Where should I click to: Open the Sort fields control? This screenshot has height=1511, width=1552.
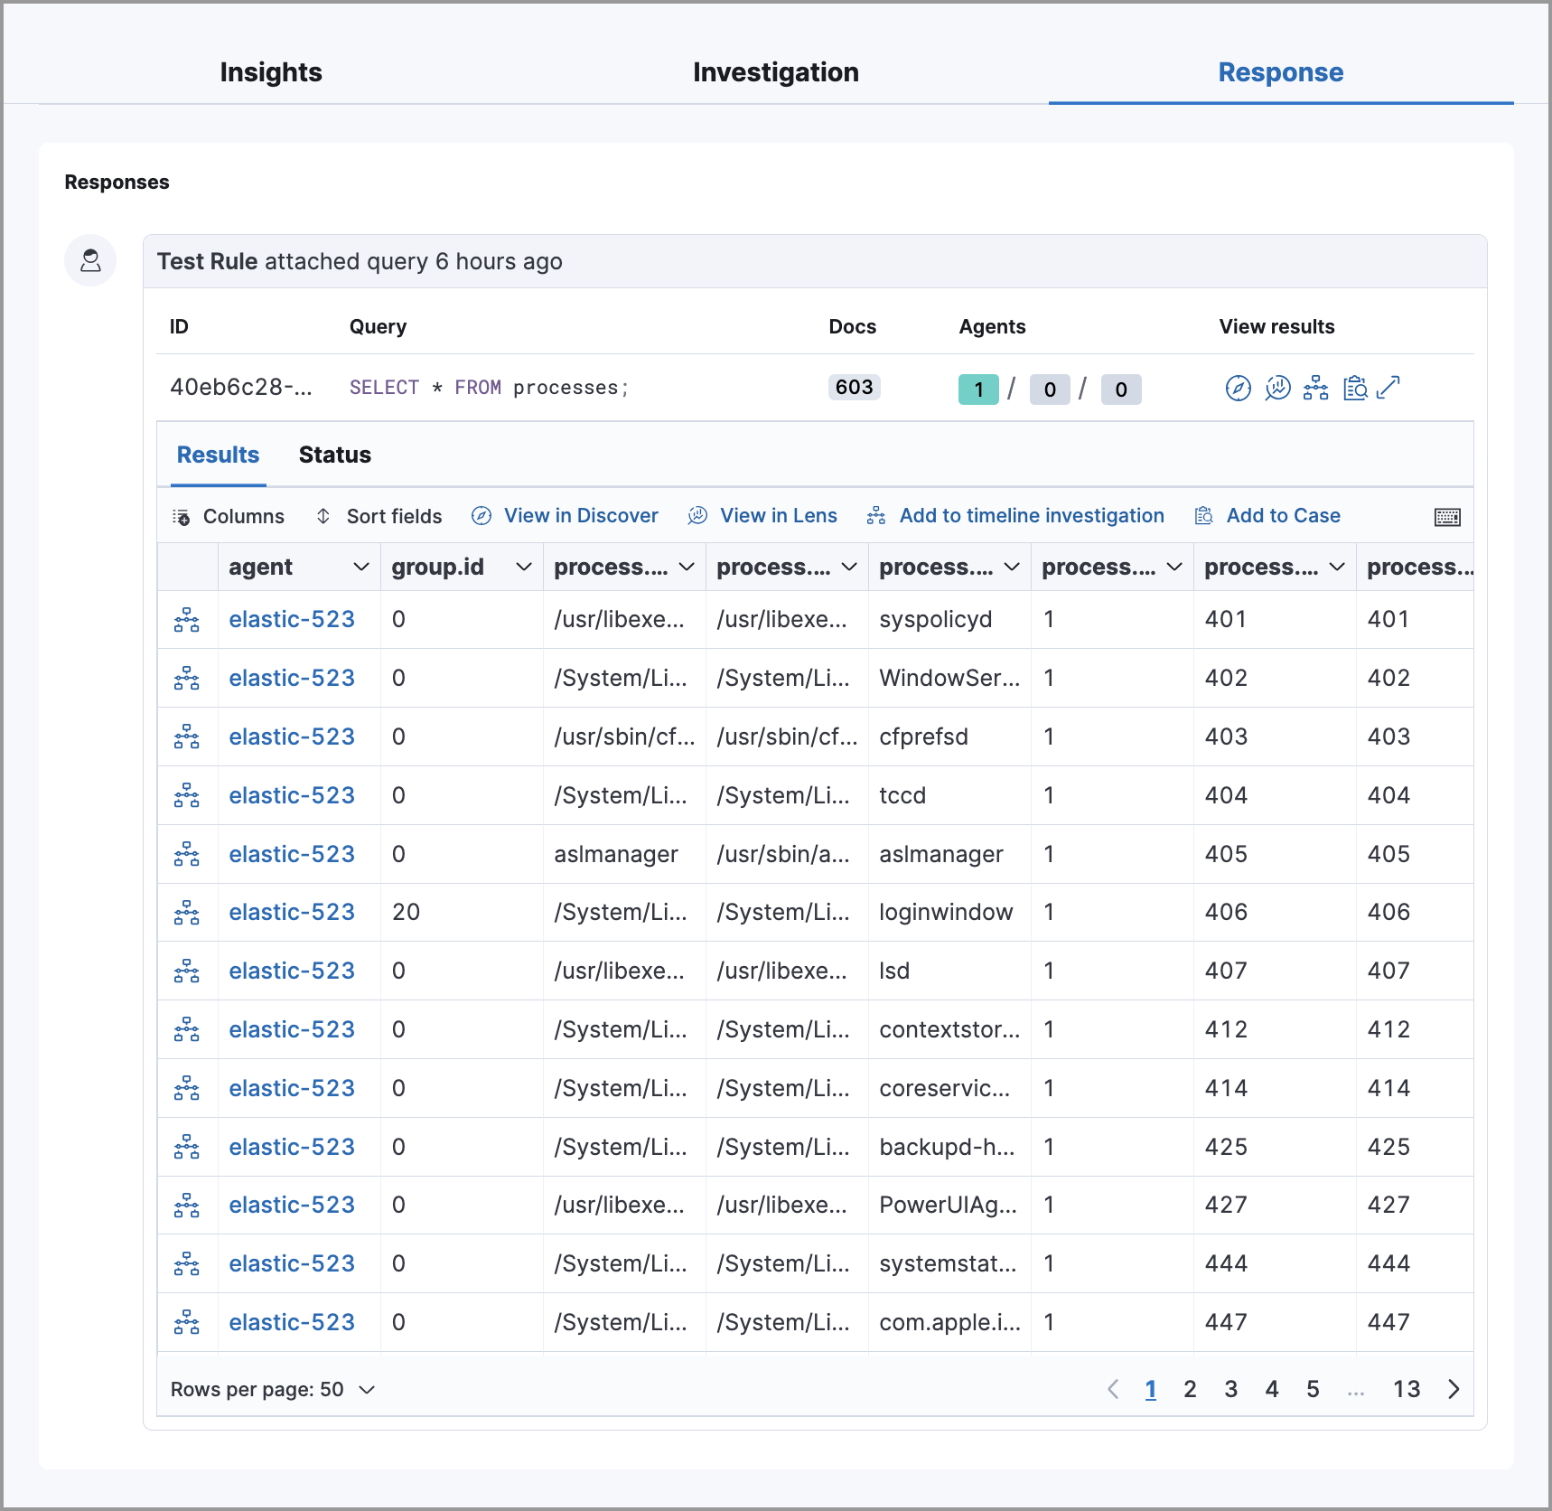[x=379, y=515]
